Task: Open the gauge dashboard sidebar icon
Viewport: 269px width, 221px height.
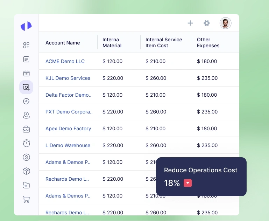Action: tap(26, 101)
